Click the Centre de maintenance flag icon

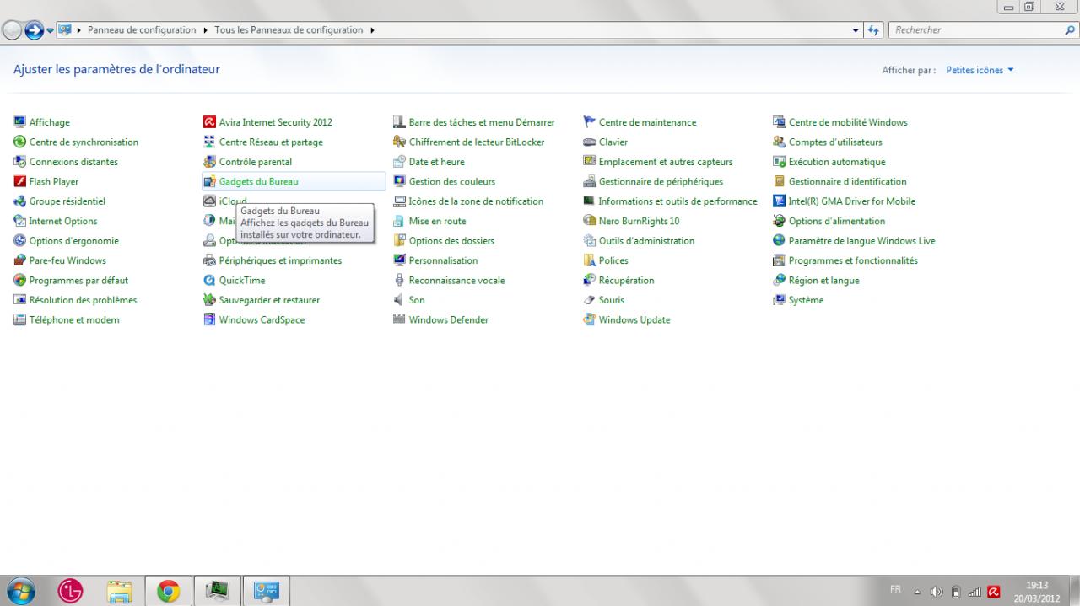pos(590,122)
